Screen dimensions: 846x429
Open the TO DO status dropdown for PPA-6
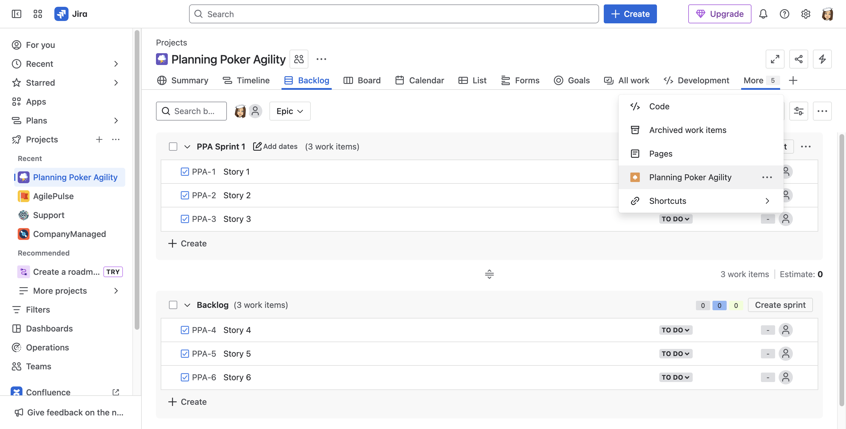(x=676, y=377)
